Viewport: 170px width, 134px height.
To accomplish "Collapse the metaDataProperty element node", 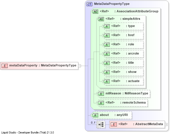I will (x=80, y=66).
